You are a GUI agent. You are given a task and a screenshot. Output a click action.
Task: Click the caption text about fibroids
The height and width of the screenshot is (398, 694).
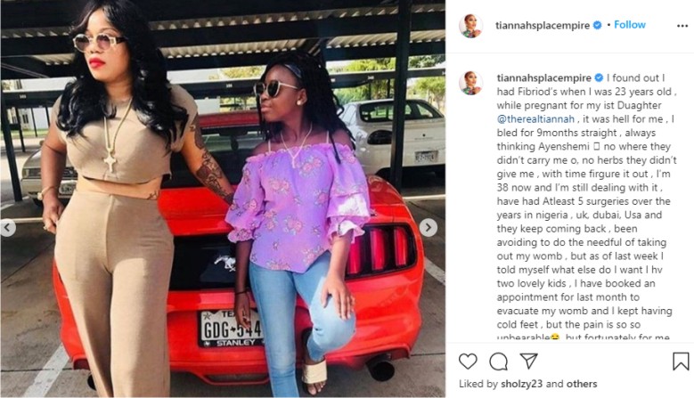586,207
